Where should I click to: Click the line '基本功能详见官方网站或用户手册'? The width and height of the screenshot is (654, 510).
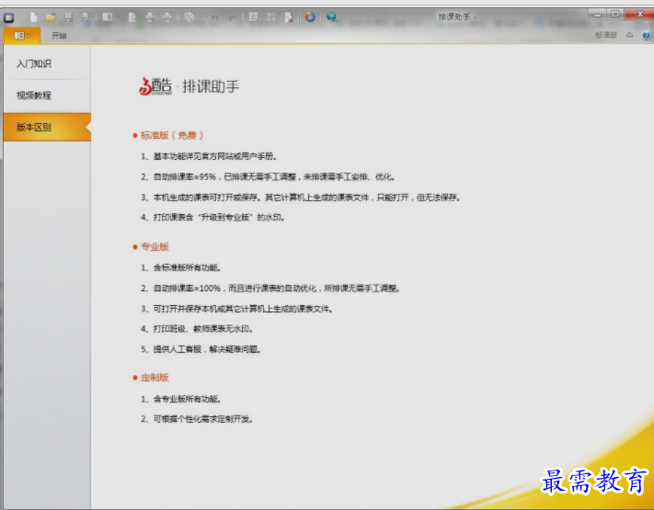[x=209, y=156]
